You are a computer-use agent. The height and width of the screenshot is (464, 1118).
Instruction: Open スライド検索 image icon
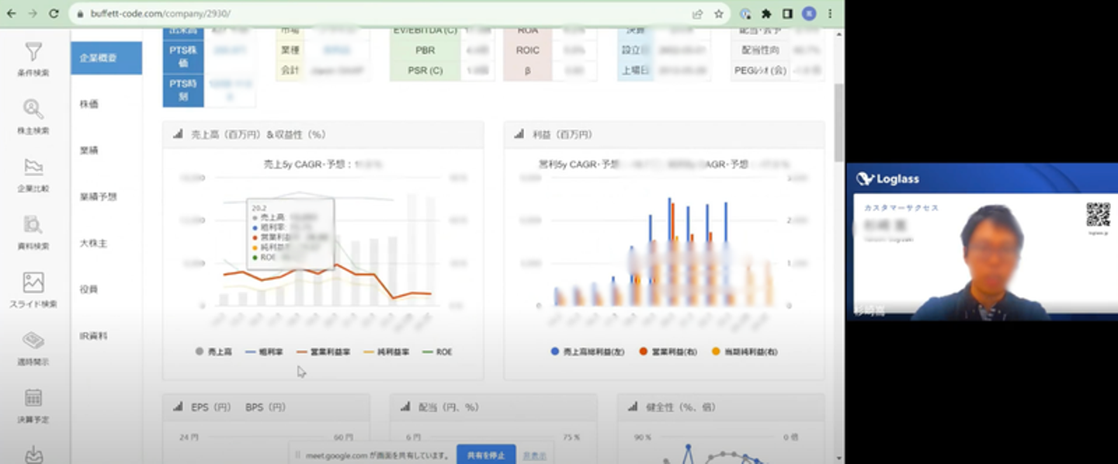pos(33,282)
